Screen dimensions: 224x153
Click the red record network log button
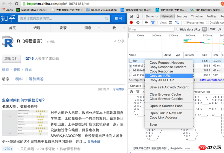tap(131, 23)
